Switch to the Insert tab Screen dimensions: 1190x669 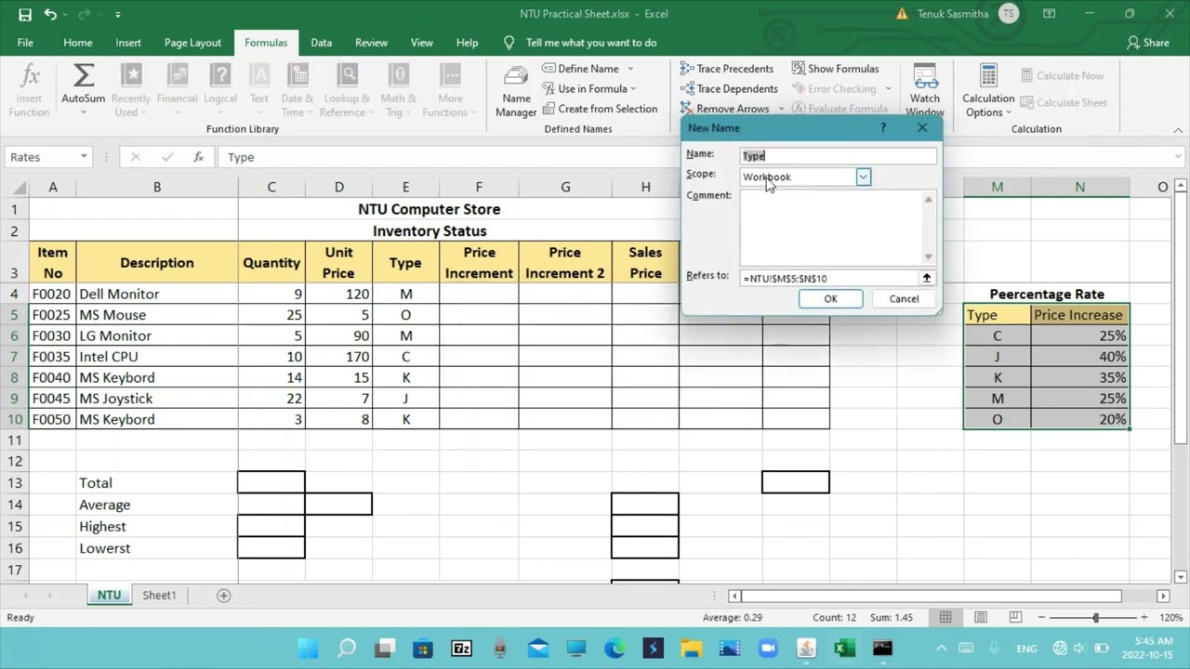tap(128, 43)
